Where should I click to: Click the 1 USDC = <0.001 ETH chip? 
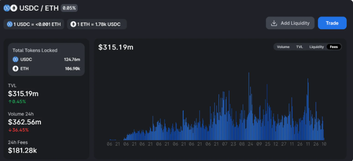34,24
